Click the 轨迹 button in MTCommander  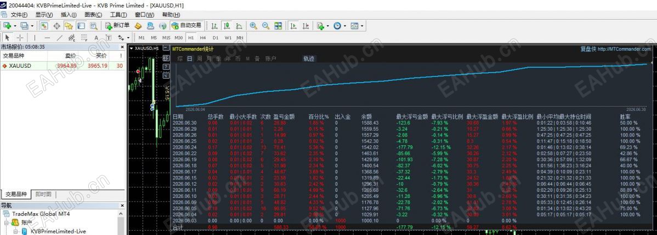coord(309,58)
